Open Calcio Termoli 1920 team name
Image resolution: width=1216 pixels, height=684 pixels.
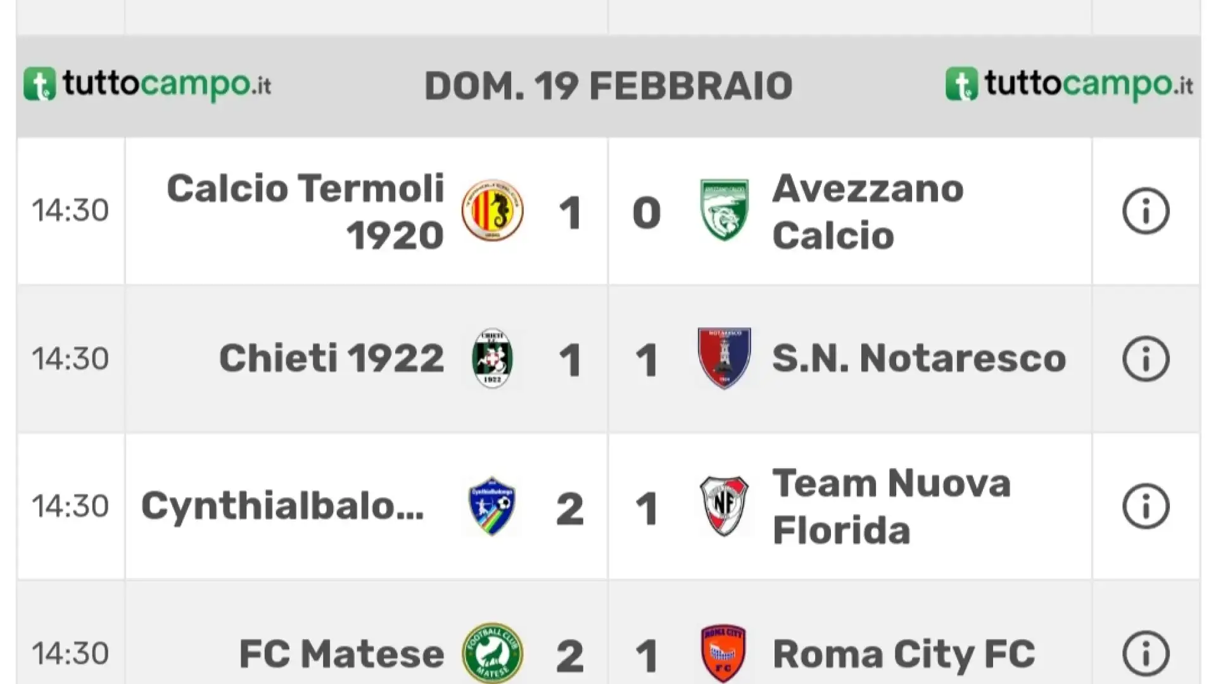305,212
